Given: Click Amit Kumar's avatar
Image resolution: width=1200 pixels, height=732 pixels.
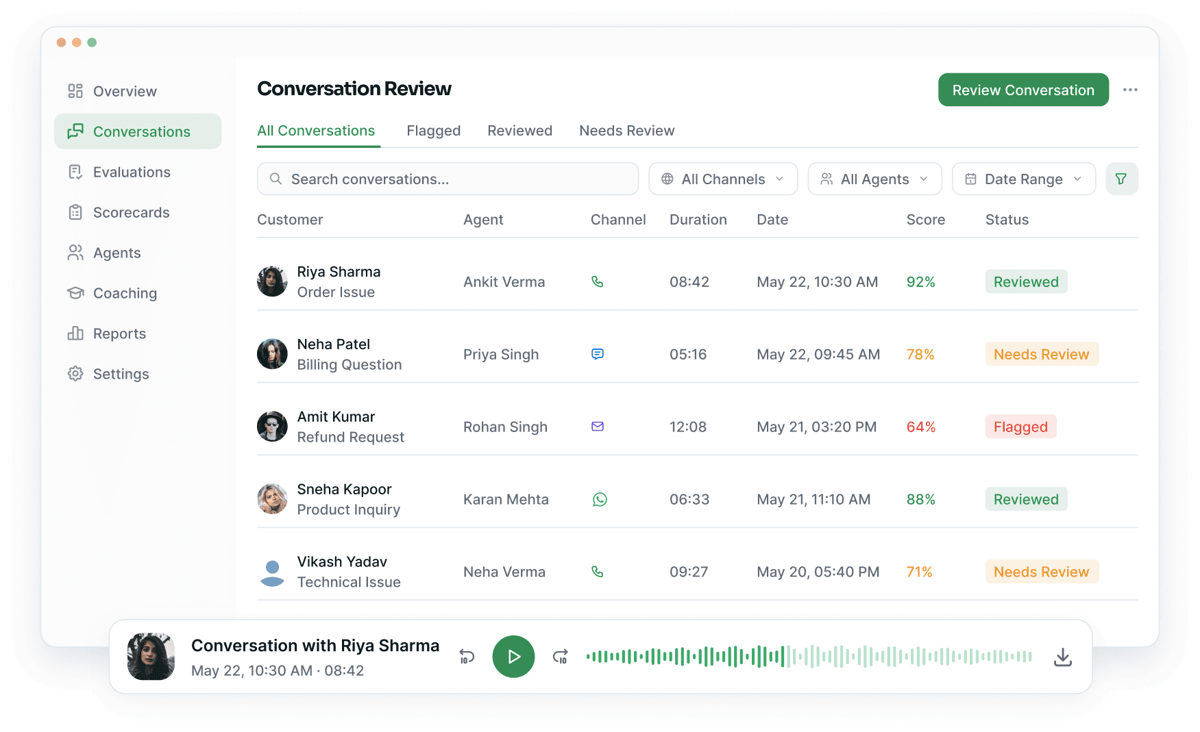Looking at the screenshot, I should tap(272, 427).
